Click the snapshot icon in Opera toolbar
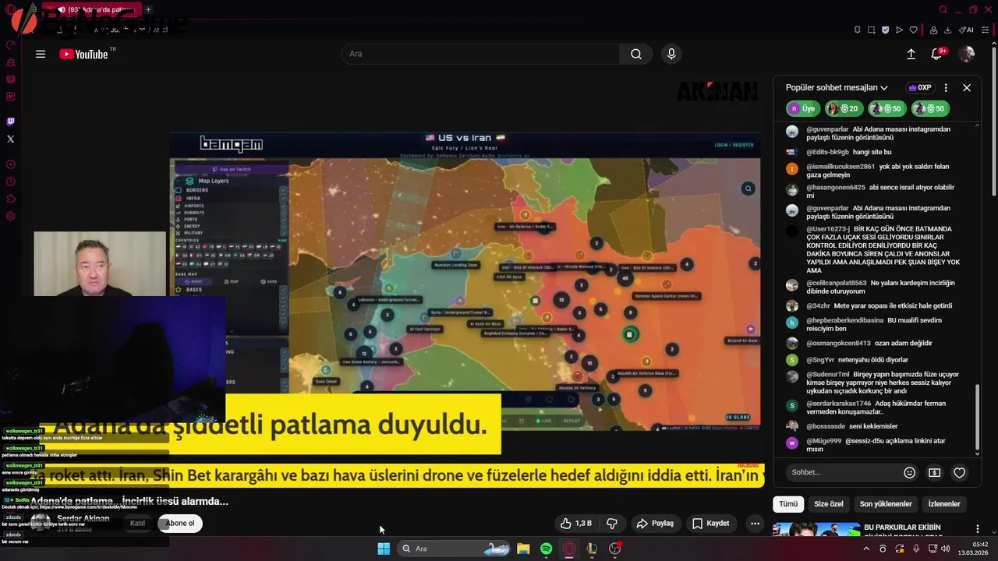The width and height of the screenshot is (998, 561). click(x=871, y=30)
